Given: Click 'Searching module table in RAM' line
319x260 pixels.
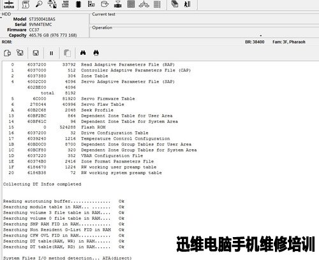Looking at the screenshot, I should (x=64, y=207).
